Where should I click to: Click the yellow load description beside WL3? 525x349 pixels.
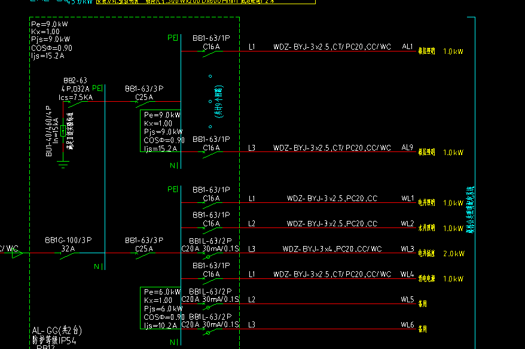426,253
